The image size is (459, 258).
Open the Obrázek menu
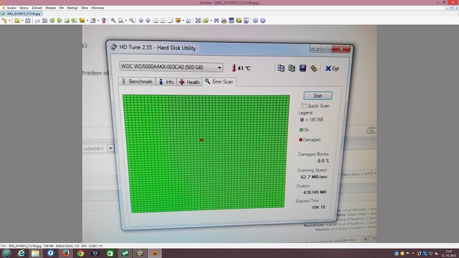click(50, 8)
